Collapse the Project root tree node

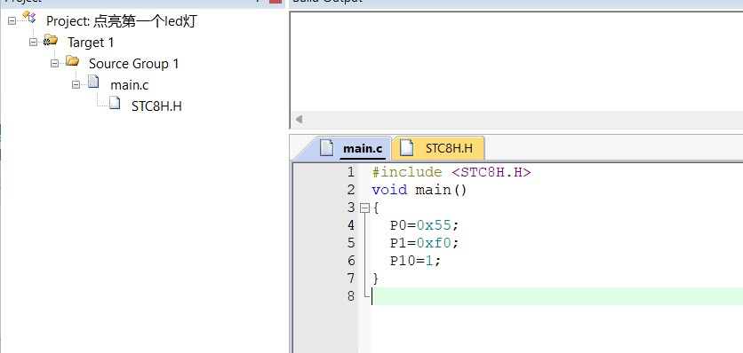pyautogui.click(x=12, y=20)
